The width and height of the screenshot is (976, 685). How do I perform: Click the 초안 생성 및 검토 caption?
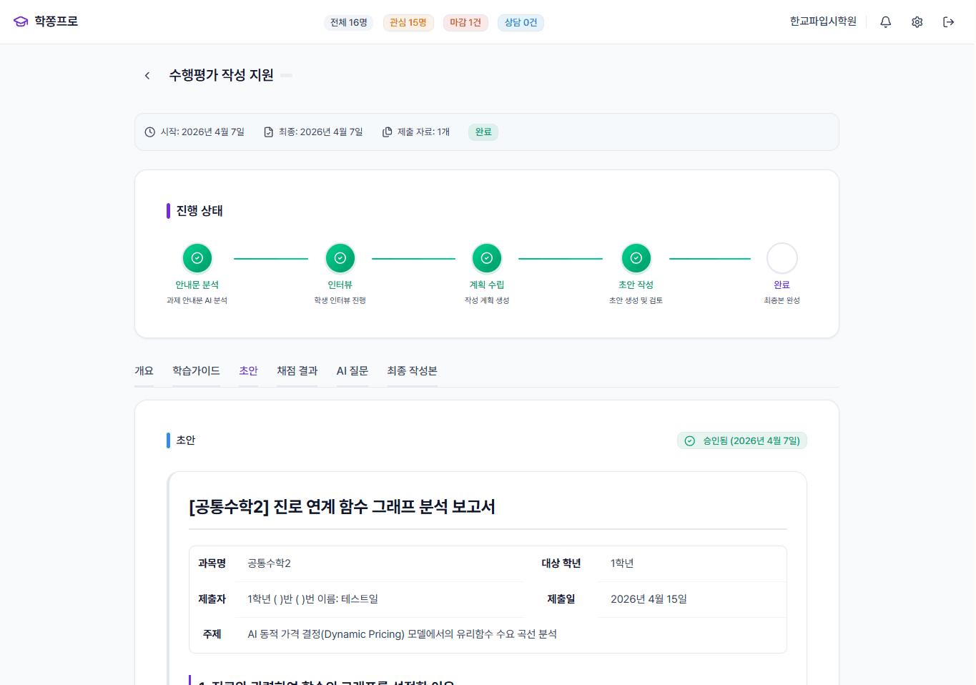click(x=636, y=301)
